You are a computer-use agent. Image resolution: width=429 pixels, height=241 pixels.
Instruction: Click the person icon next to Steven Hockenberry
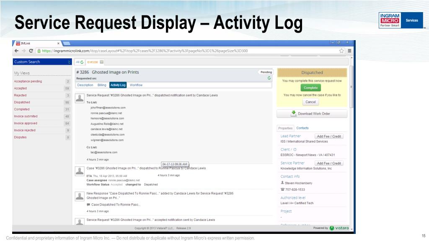282,183
